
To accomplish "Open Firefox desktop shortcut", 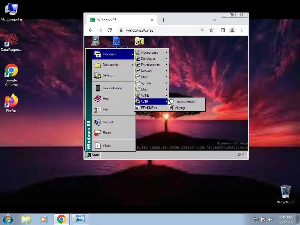I will click(x=11, y=103).
